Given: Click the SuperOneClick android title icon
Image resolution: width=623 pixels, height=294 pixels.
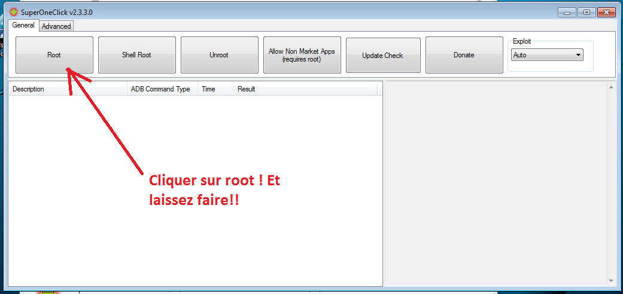Looking at the screenshot, I should [x=14, y=12].
